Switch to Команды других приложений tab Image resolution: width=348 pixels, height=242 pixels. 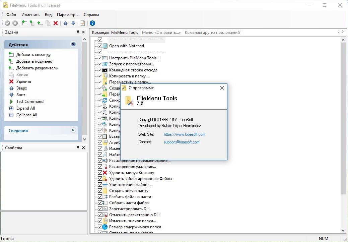pyautogui.click(x=212, y=33)
